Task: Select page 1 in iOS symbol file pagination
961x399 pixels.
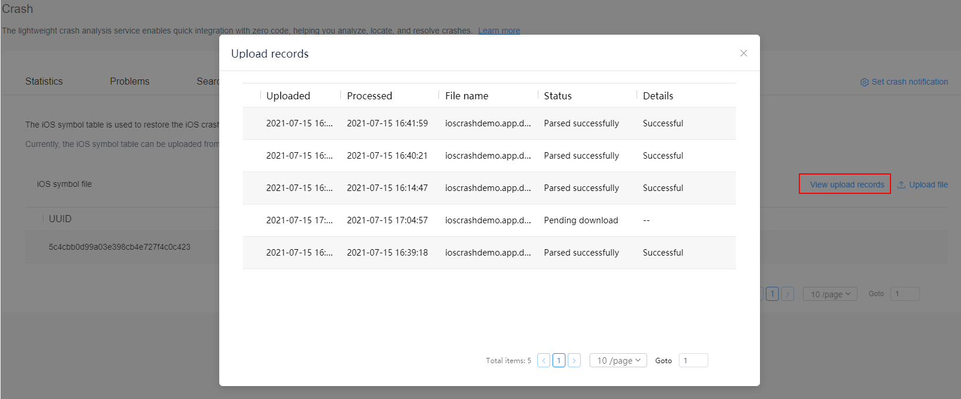Action: 772,294
